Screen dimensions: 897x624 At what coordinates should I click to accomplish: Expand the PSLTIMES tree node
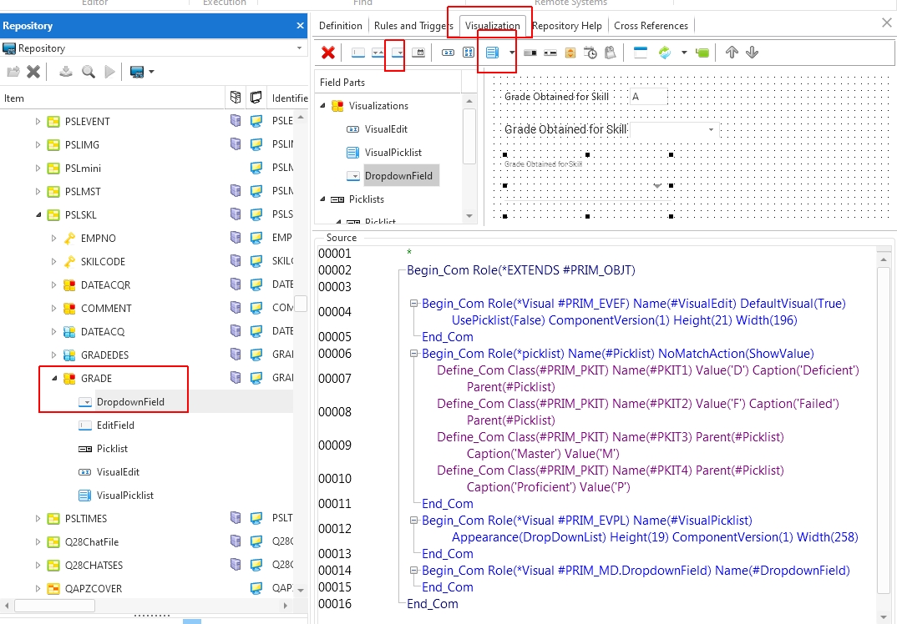click(x=38, y=519)
